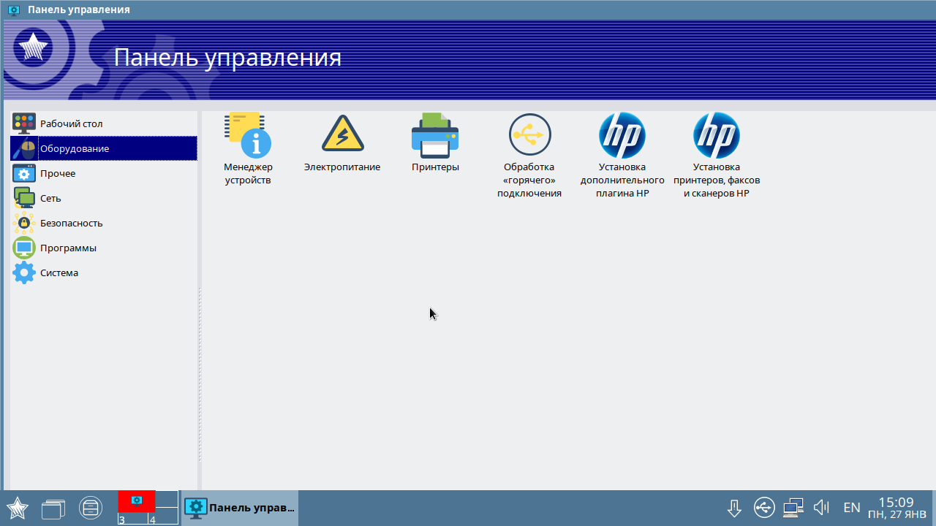Screen dimensions: 936x526
Task: Switch to Прочее category
Action: (57, 173)
